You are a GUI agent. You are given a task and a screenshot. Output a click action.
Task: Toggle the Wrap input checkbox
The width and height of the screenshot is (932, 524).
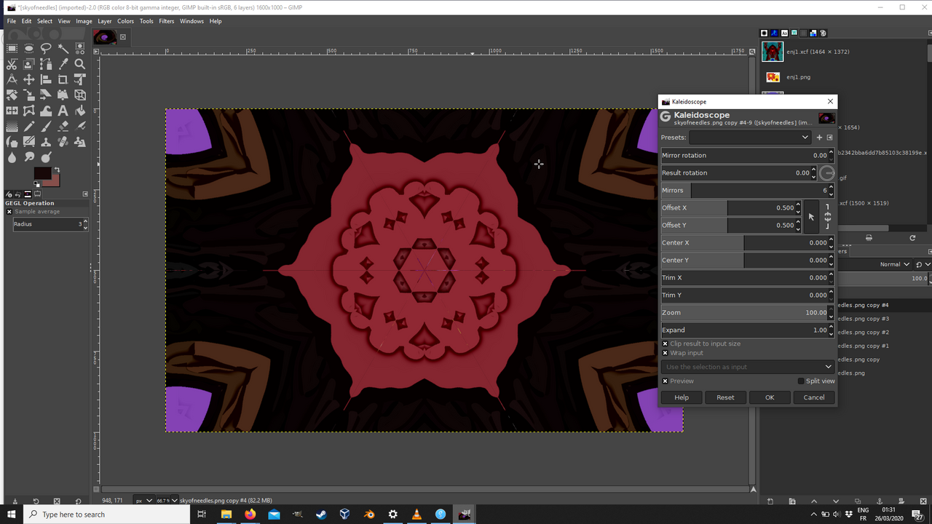point(665,353)
